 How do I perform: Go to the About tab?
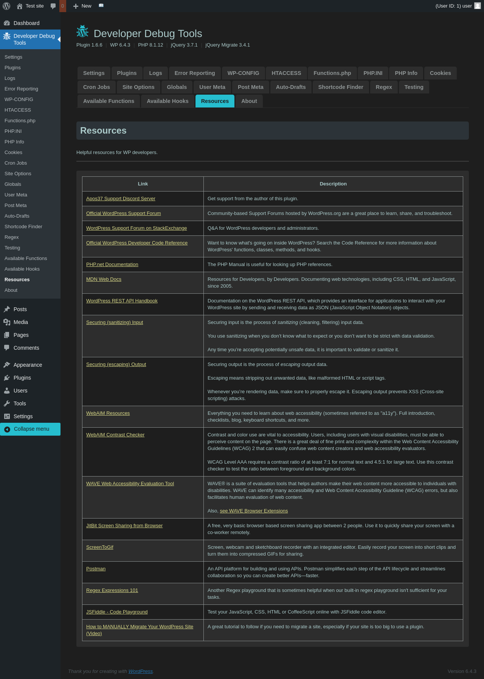tap(249, 101)
